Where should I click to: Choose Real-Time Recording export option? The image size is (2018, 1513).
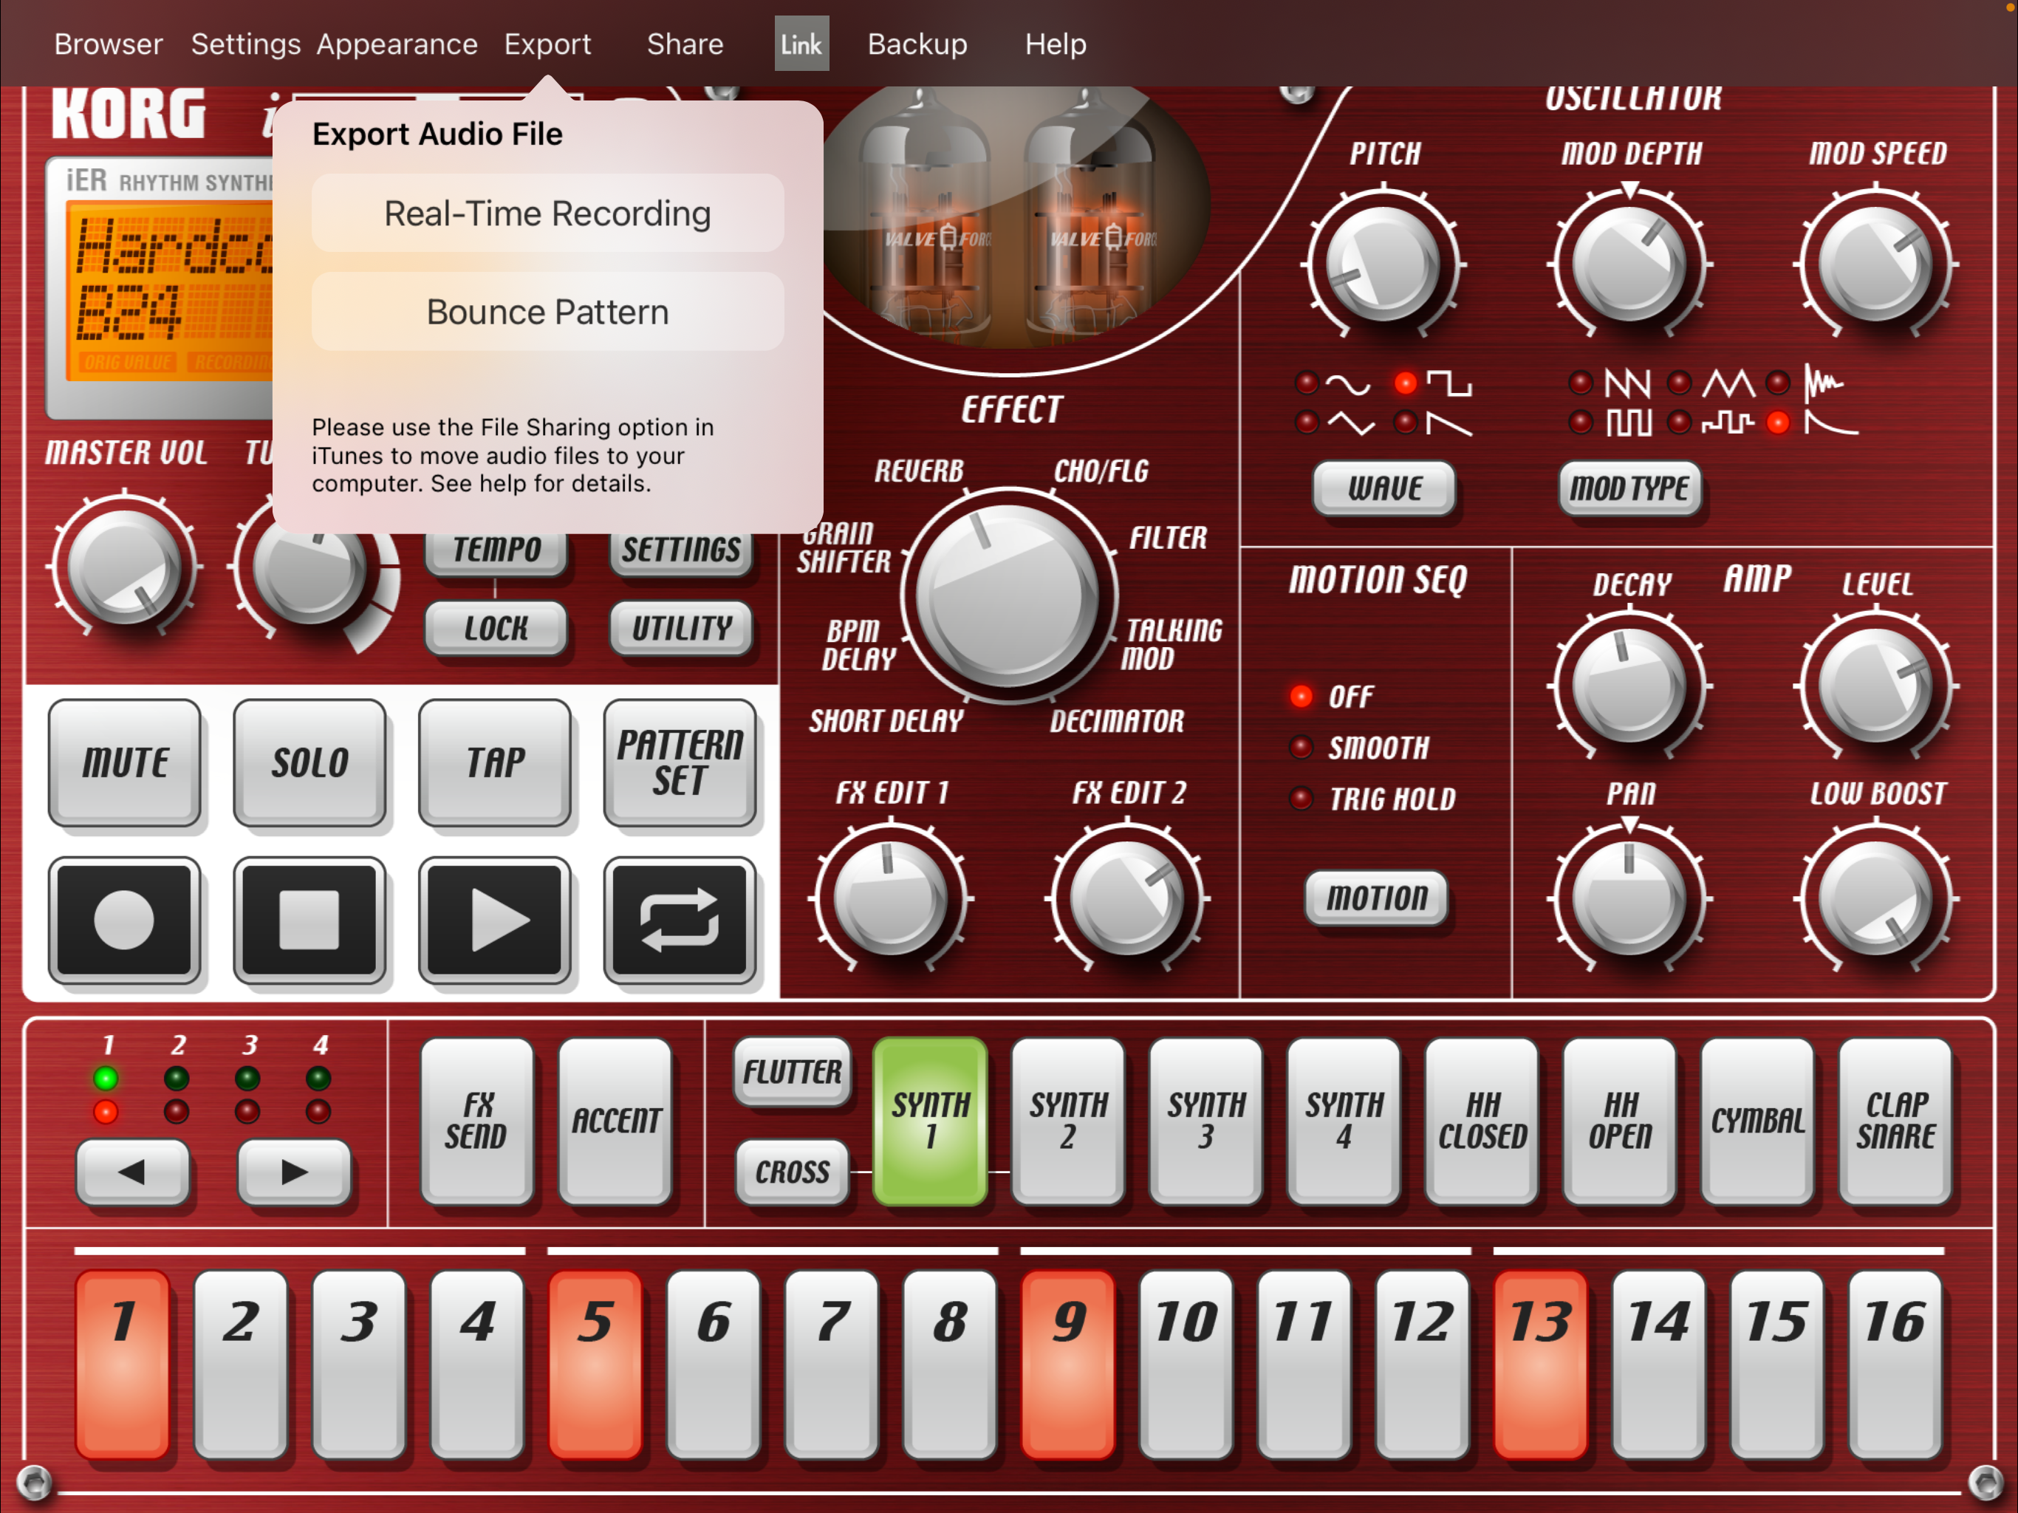547,214
